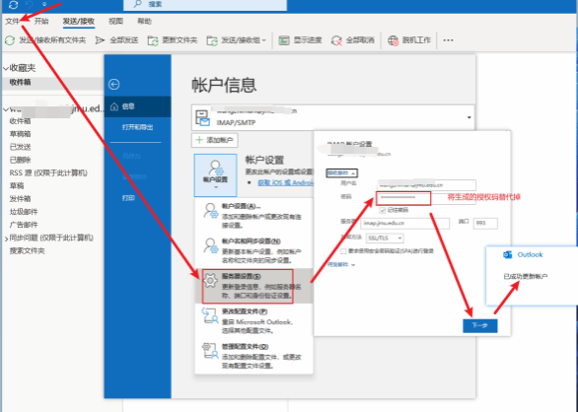Viewport: 578px width, 412px height.
Task: Click the Send/Receive All Folders sync icon
Action: click(10, 40)
